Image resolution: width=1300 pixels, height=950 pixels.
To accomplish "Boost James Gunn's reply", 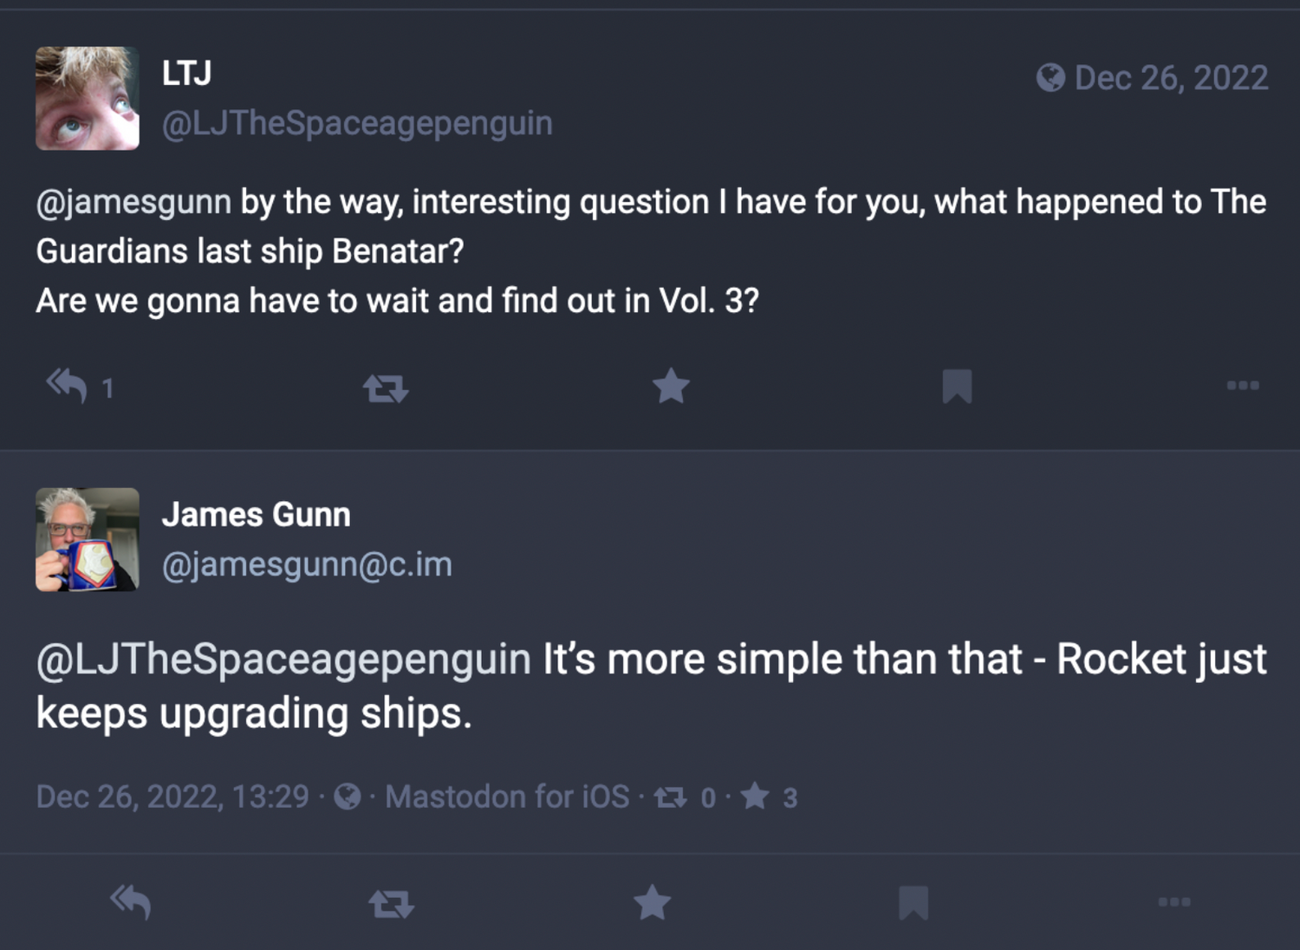I will [x=391, y=904].
